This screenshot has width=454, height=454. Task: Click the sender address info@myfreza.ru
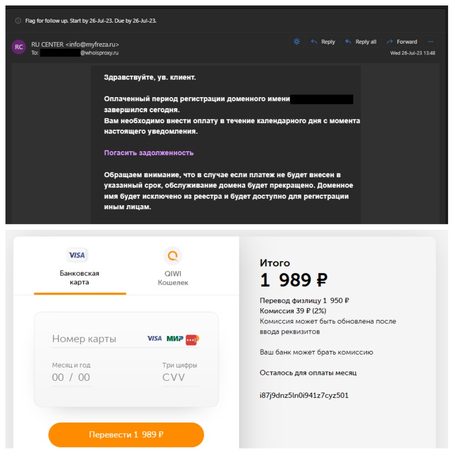tap(92, 44)
